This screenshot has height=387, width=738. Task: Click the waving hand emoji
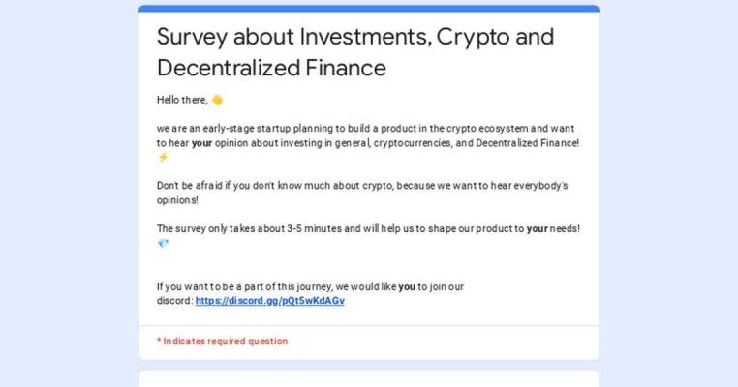coord(217,100)
